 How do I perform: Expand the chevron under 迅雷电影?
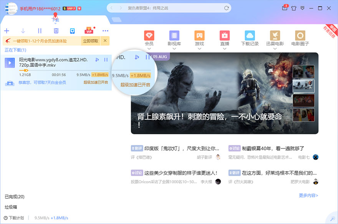(275, 49)
